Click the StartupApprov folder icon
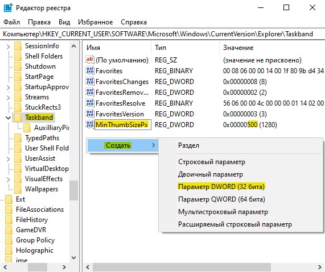Viewport: 325px width, 272px height. pos(18,87)
